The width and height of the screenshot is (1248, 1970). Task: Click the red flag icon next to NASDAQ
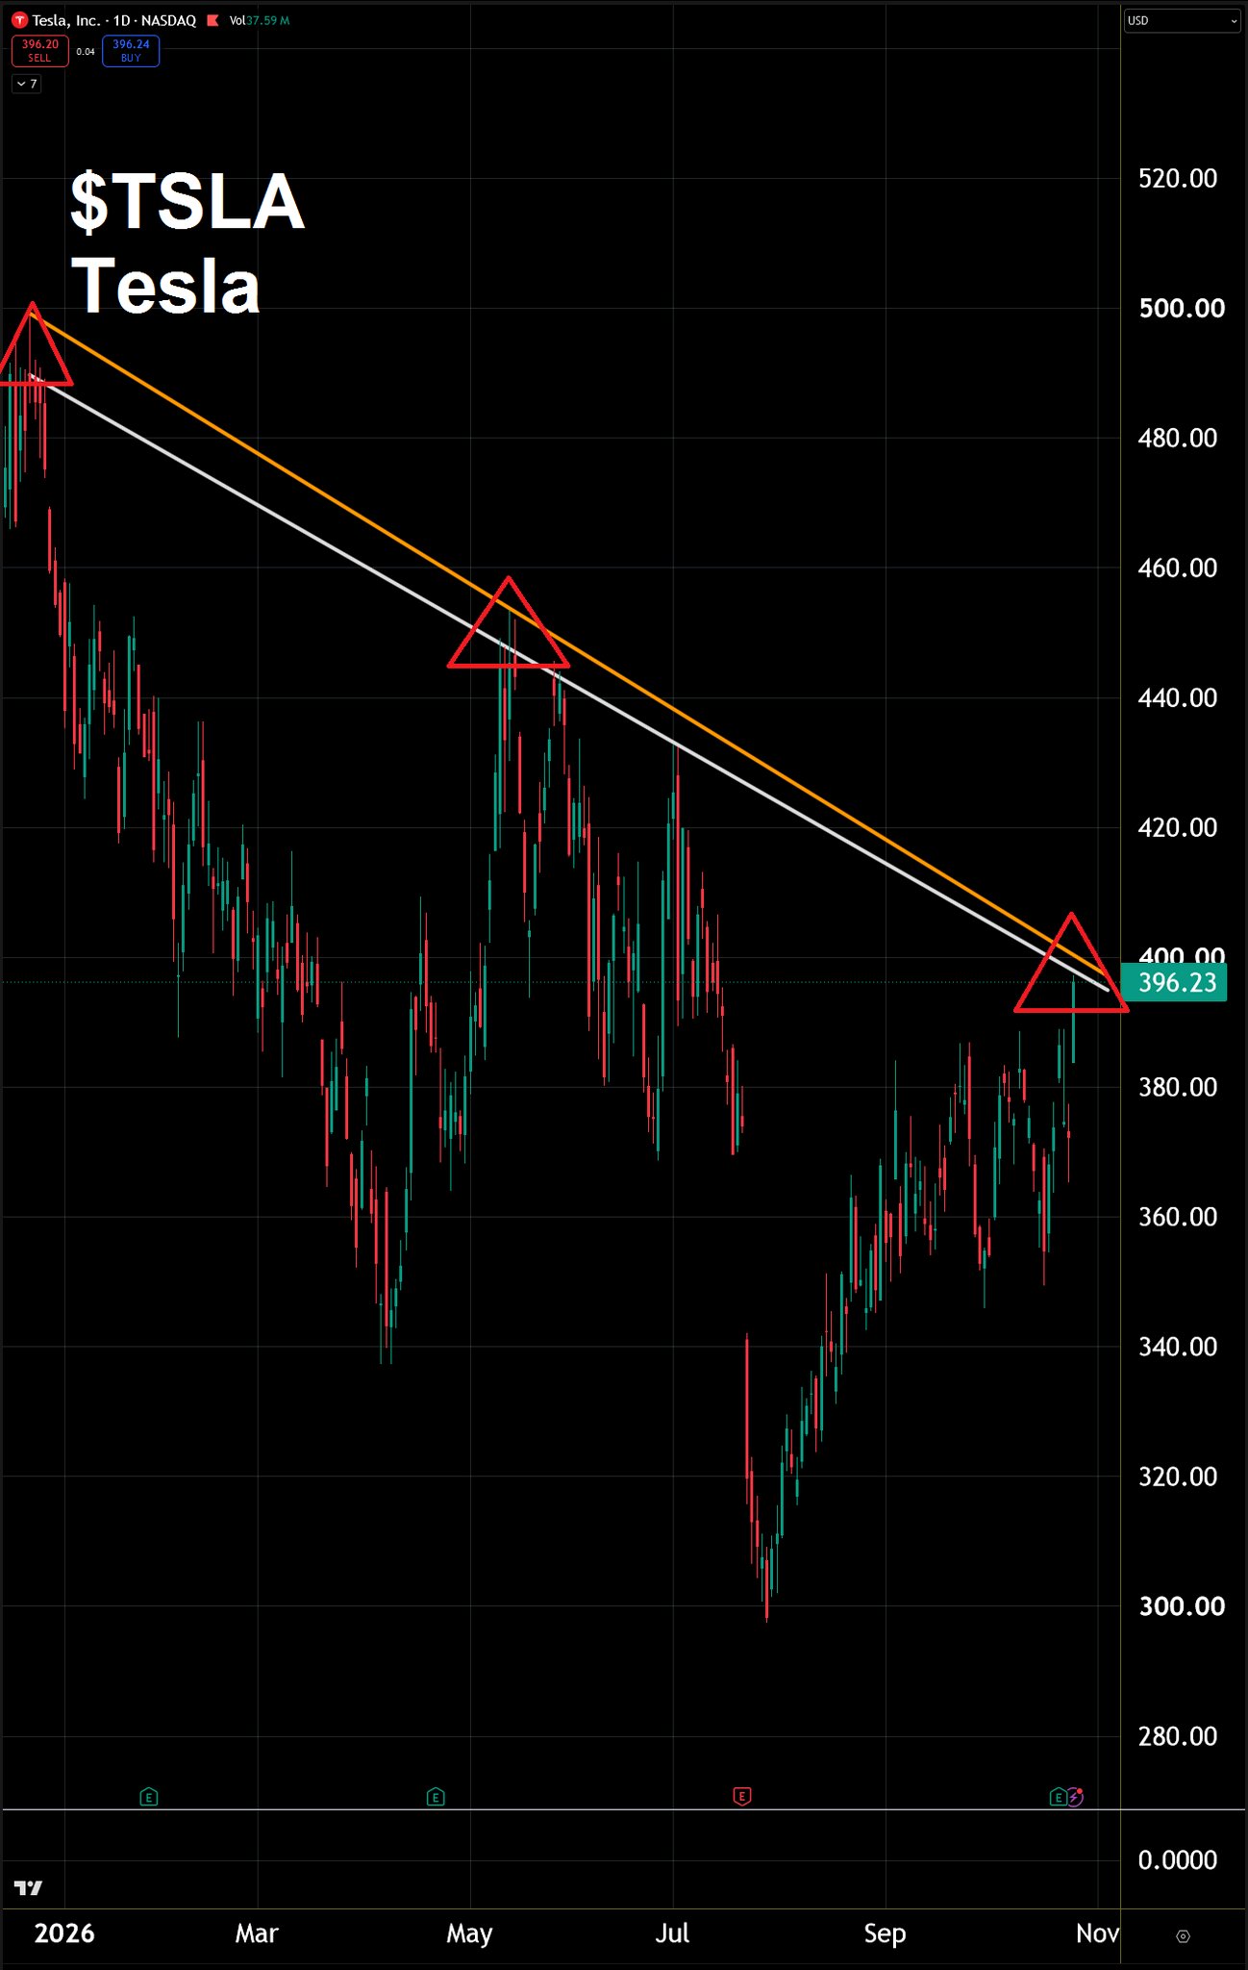pyautogui.click(x=212, y=20)
